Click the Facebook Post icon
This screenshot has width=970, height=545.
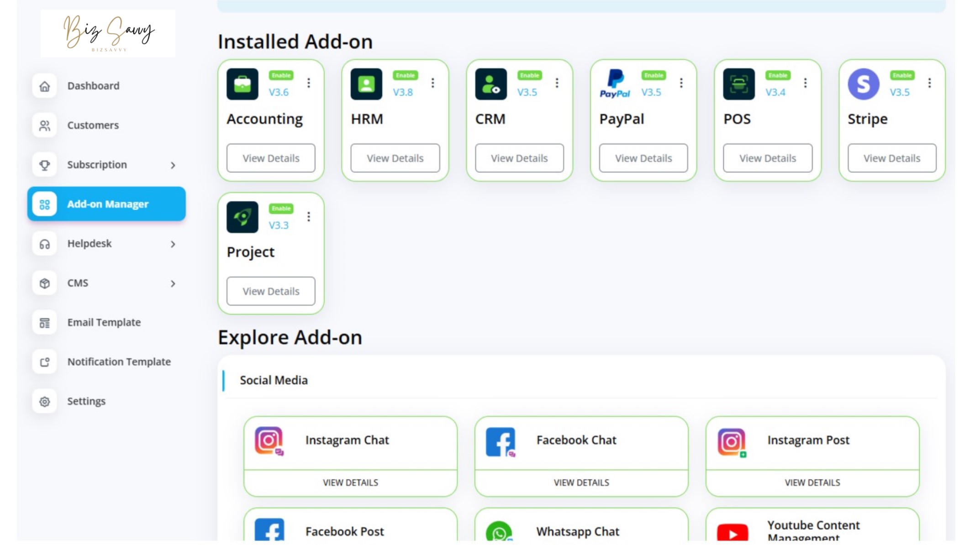click(x=269, y=529)
